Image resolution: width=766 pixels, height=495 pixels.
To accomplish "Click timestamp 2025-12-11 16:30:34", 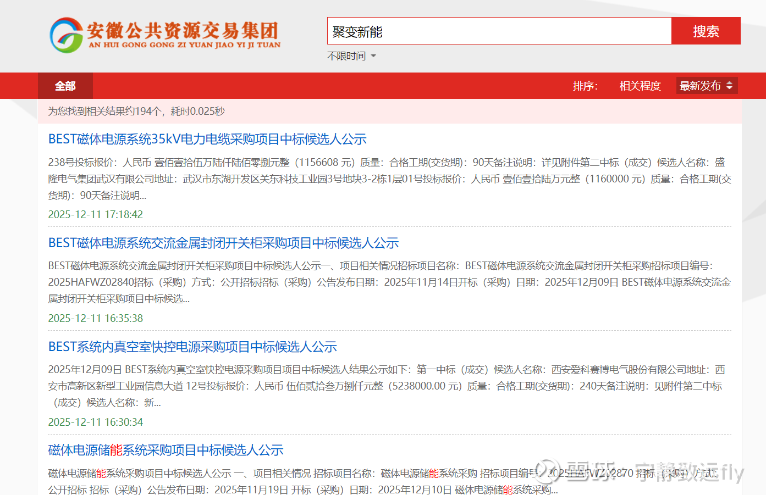I will point(96,422).
